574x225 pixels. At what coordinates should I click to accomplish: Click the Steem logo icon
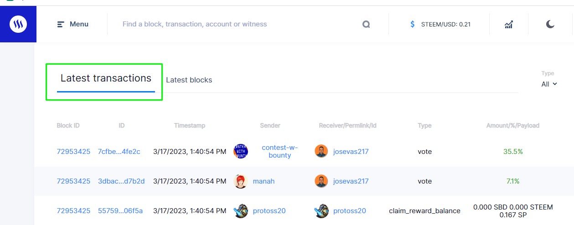click(x=18, y=24)
